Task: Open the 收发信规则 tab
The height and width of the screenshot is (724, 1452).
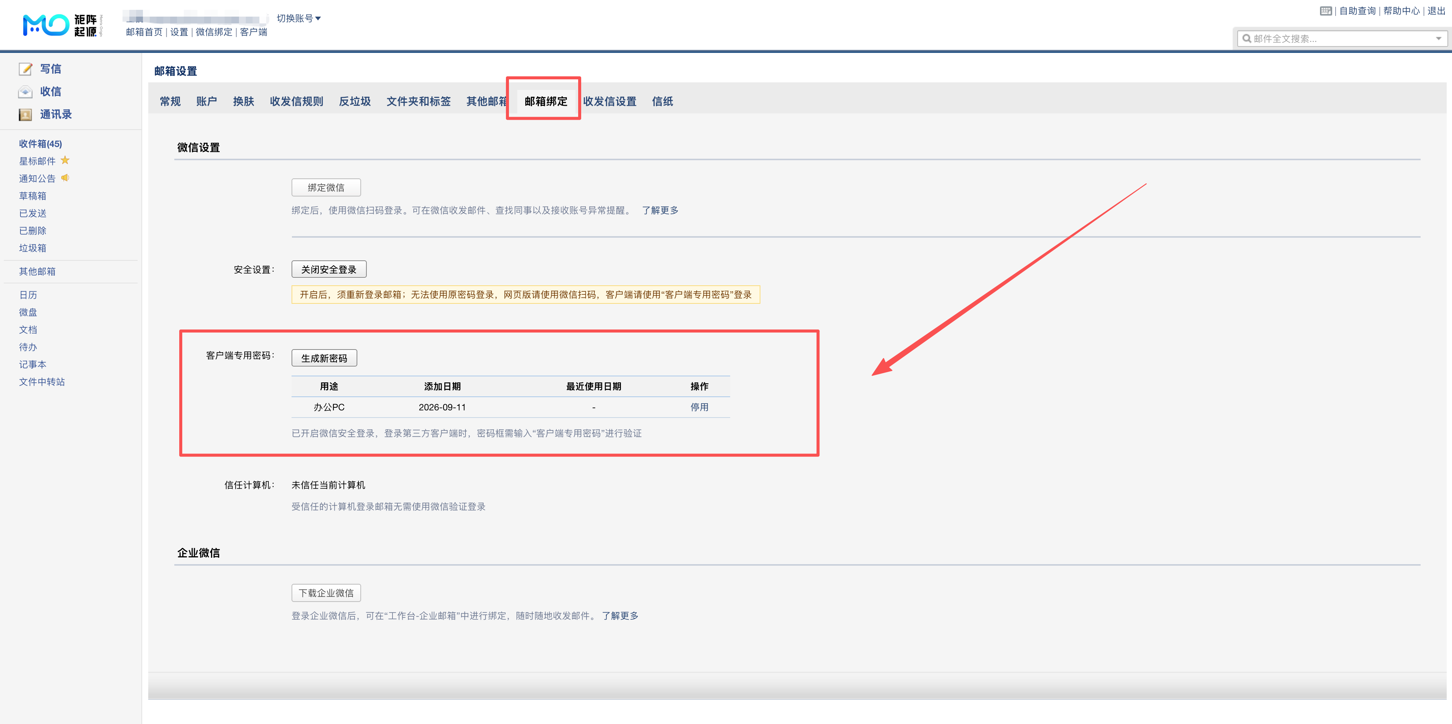Action: (296, 101)
